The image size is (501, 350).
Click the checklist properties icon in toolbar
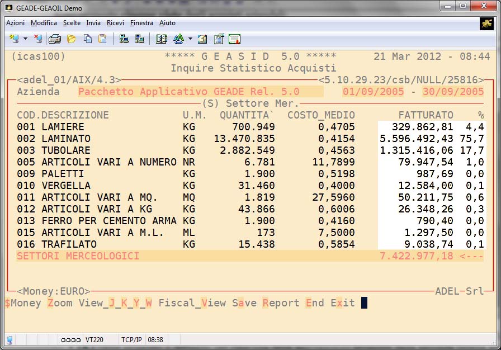(219, 39)
